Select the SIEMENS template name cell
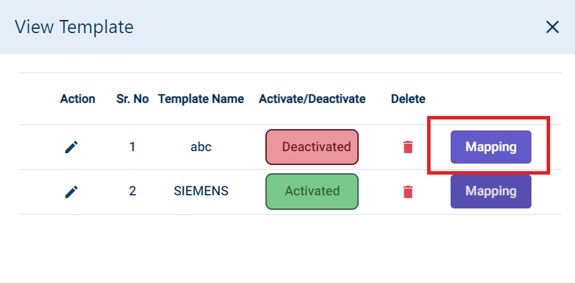Screen dimensions: 575x283 201,191
